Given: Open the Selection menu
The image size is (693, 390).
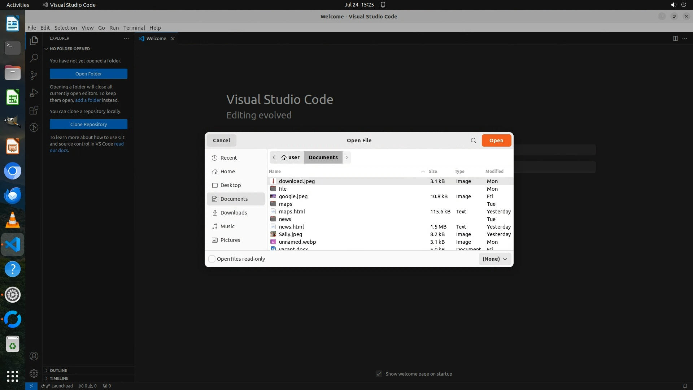Looking at the screenshot, I should pyautogui.click(x=65, y=27).
